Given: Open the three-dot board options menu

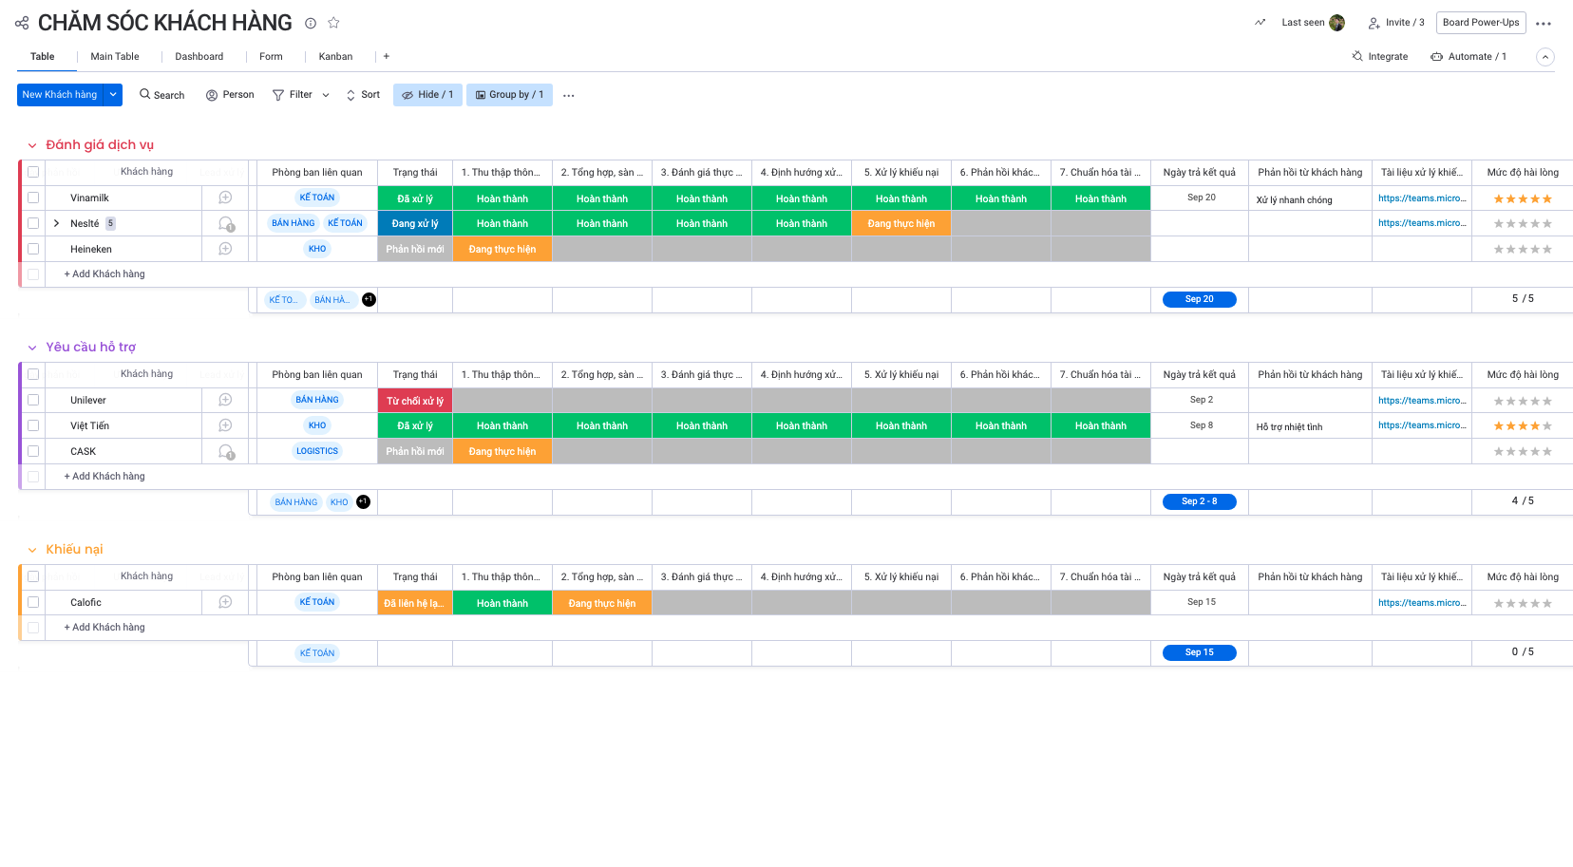Looking at the screenshot, I should coord(1544,24).
